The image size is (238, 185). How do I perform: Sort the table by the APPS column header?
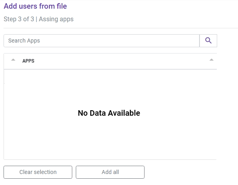pos(28,61)
